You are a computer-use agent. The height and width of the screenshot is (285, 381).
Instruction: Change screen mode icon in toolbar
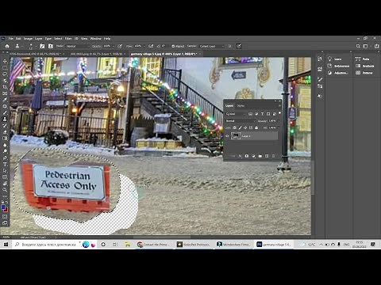(x=5, y=222)
